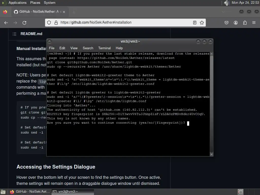Open README outline list icon

[x=14, y=34]
